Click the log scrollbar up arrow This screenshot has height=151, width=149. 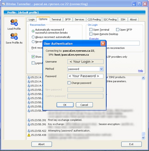[x=143, y=78]
